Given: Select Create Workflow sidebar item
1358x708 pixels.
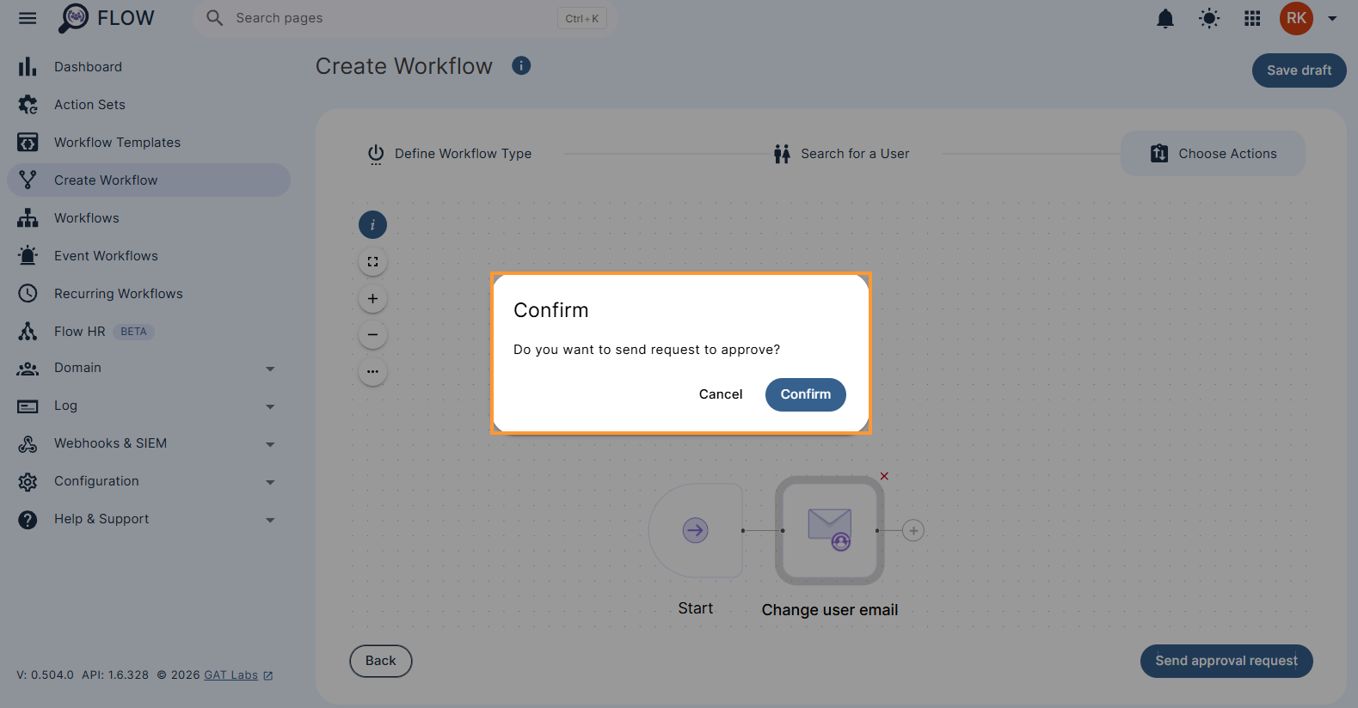Looking at the screenshot, I should pyautogui.click(x=149, y=180).
